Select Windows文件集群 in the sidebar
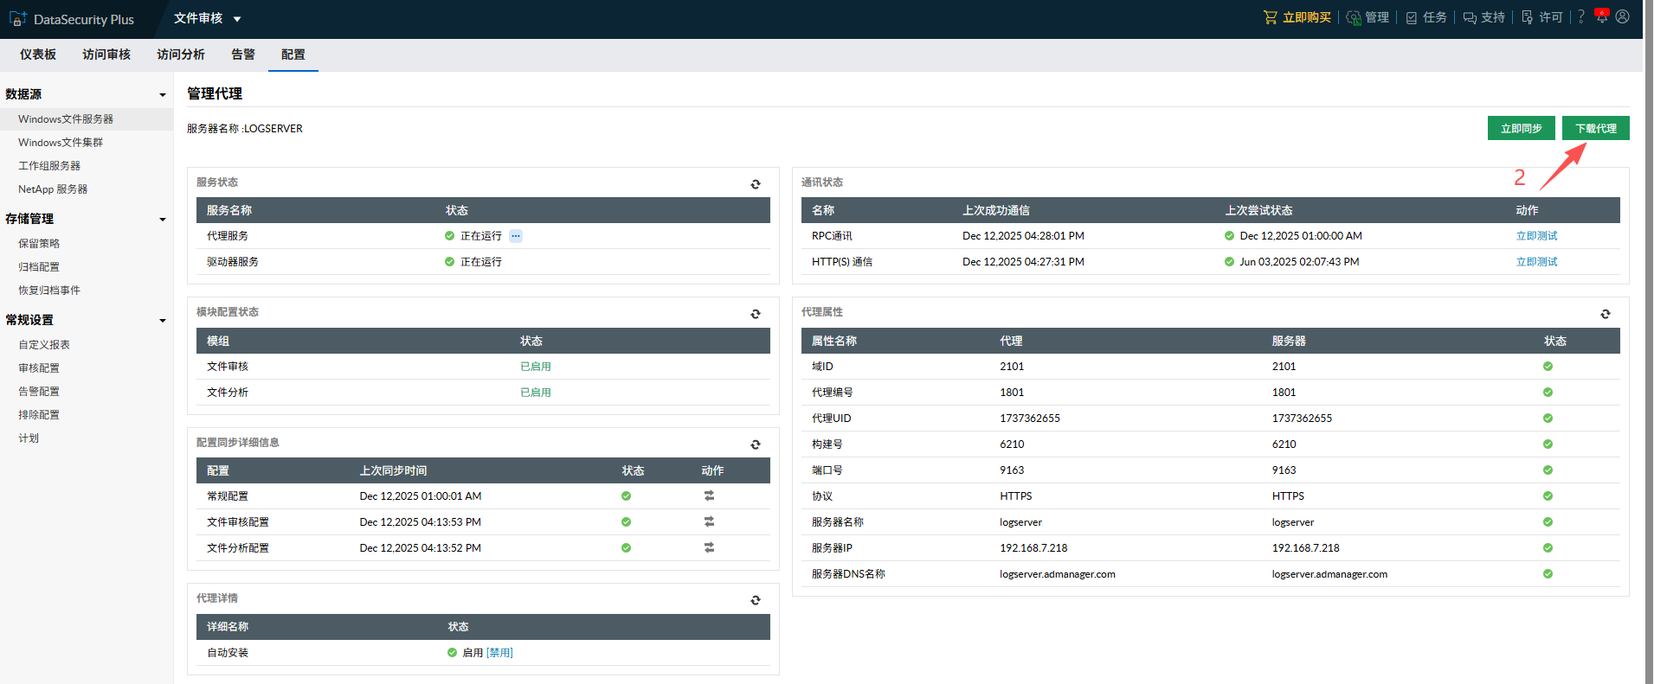 (61, 143)
